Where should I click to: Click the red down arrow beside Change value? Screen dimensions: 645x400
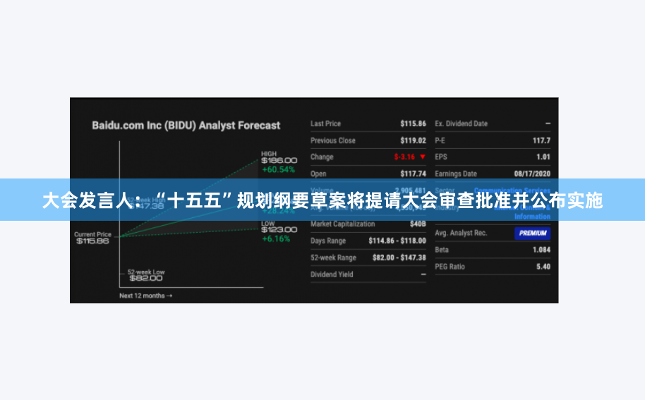click(x=422, y=157)
